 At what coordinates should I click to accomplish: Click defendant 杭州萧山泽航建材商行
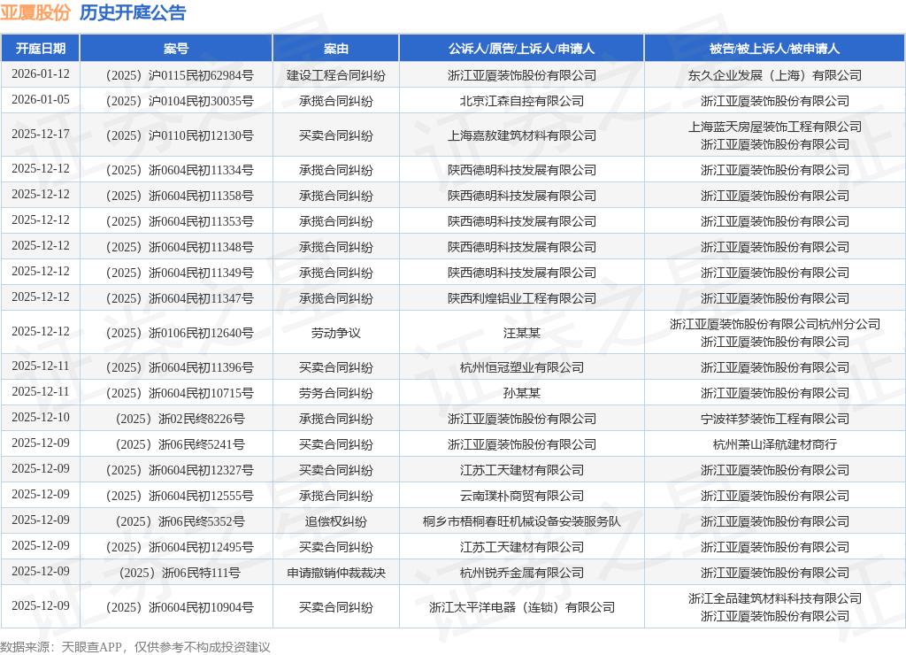(775, 444)
